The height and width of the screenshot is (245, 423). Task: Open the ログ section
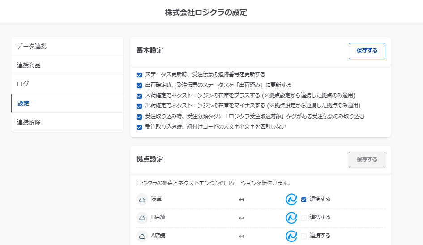click(x=67, y=84)
